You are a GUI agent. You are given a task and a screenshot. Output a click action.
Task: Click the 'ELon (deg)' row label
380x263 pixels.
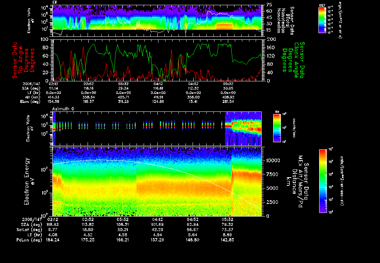30,102
